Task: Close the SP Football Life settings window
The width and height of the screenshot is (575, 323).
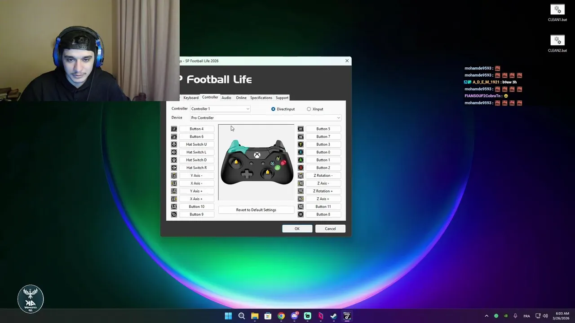Action: point(347,61)
